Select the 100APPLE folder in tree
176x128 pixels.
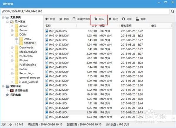(30, 43)
